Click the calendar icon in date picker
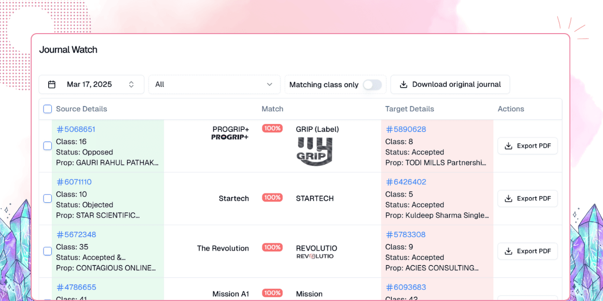The width and height of the screenshot is (603, 301). pyautogui.click(x=52, y=84)
